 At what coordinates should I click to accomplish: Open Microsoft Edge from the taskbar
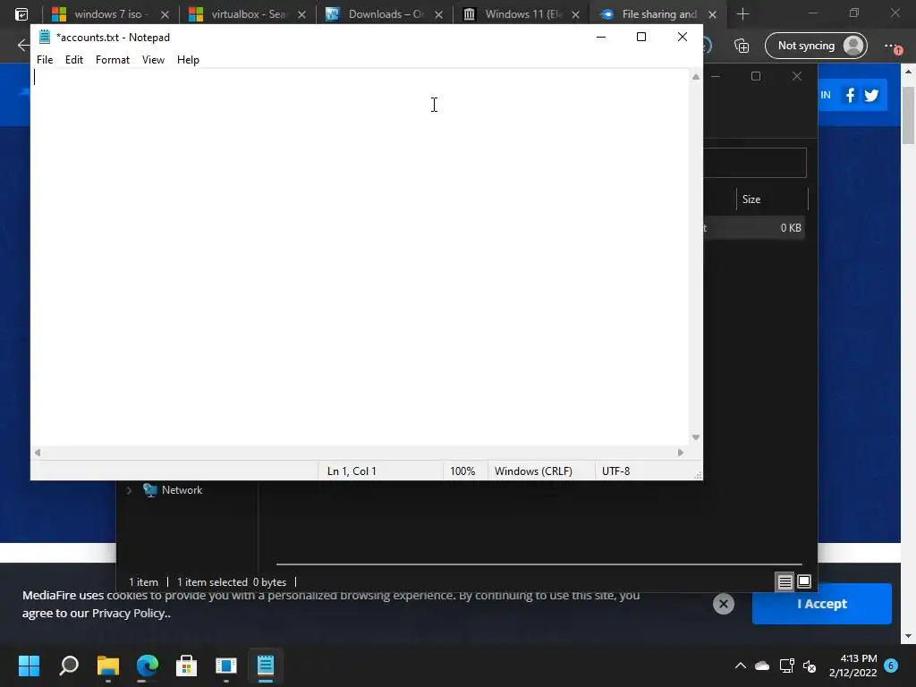pos(148,666)
